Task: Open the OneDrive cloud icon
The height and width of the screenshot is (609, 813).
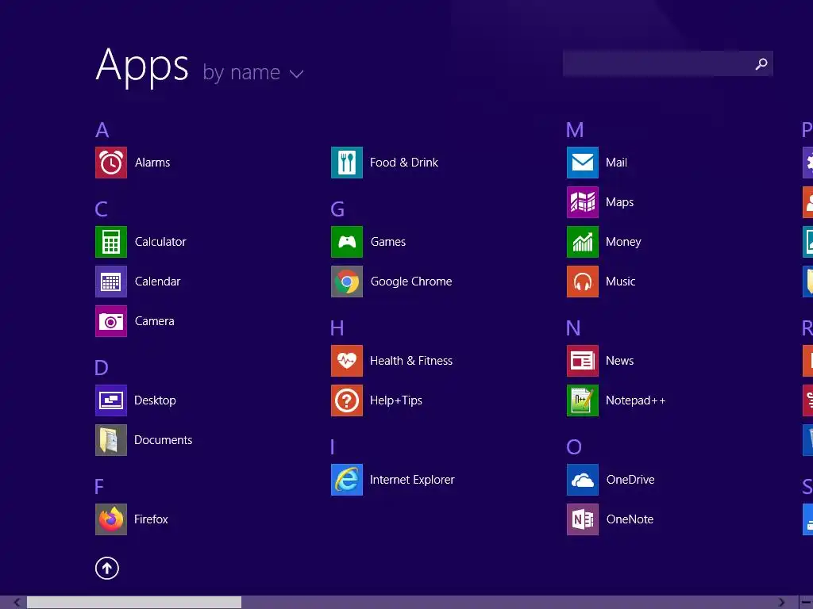Action: click(x=583, y=480)
